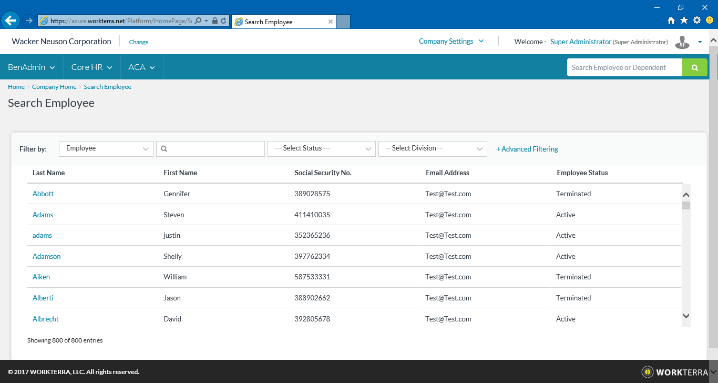Click page scrollbar up arrow
The width and height of the screenshot is (718, 383).
coord(713,40)
